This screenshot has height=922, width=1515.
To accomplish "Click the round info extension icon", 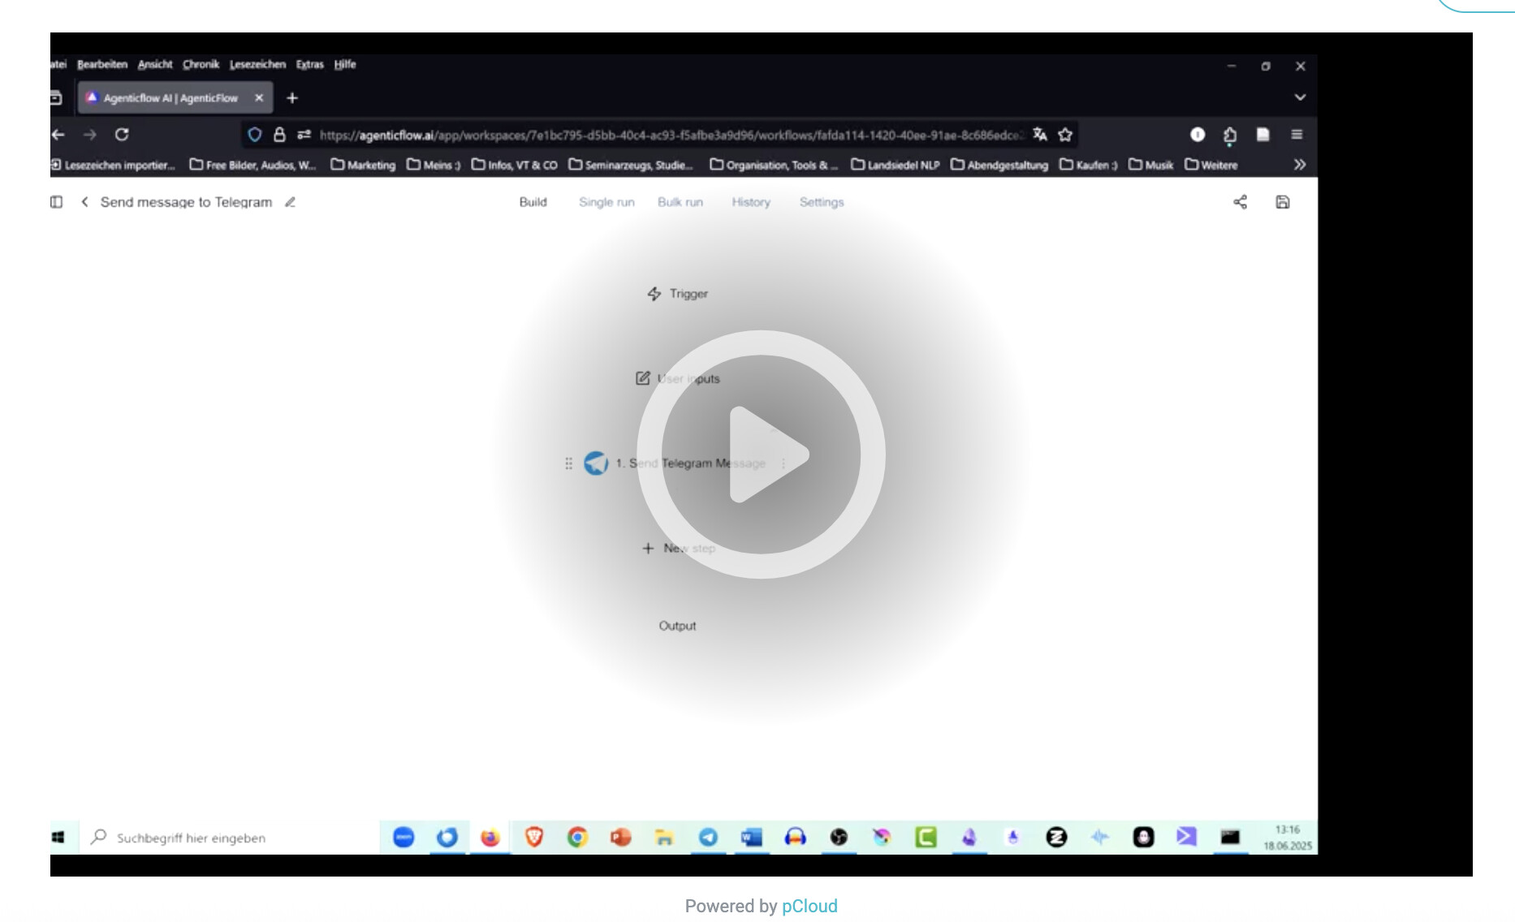I will click(1198, 135).
